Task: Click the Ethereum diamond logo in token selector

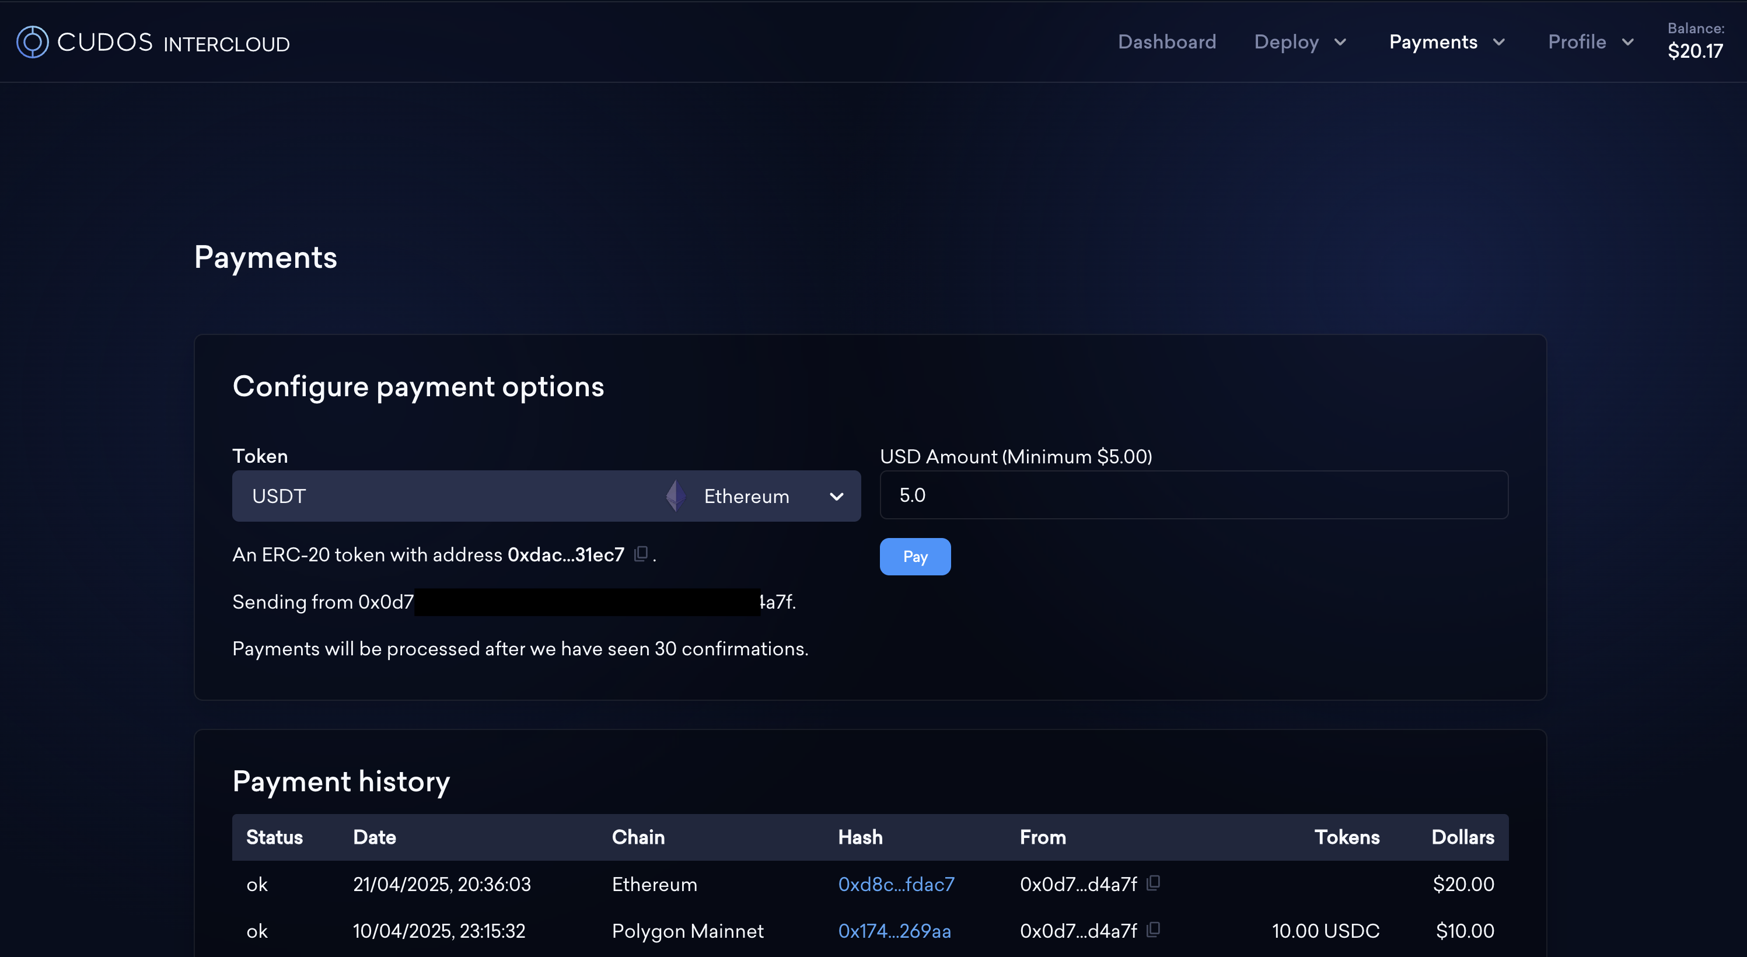Action: coord(676,496)
